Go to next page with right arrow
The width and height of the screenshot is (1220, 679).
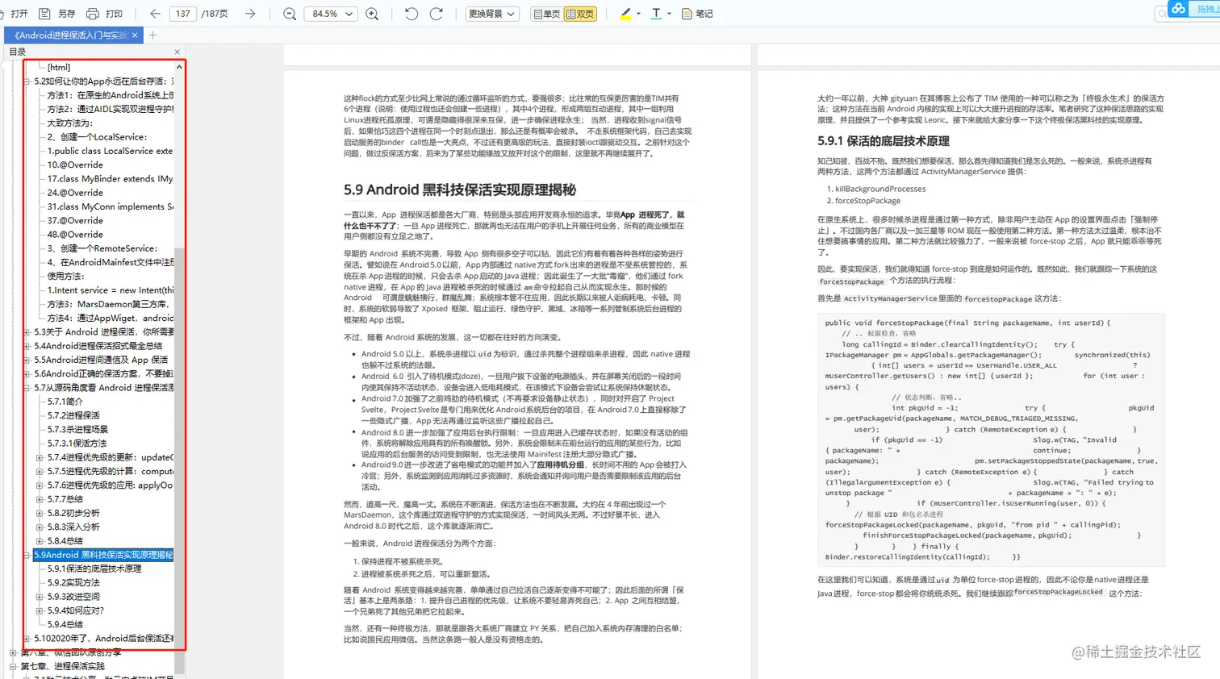click(x=250, y=14)
